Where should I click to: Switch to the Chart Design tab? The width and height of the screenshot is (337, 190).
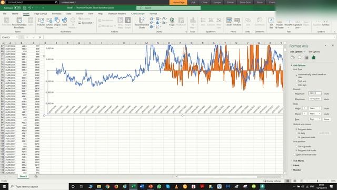[138, 14]
